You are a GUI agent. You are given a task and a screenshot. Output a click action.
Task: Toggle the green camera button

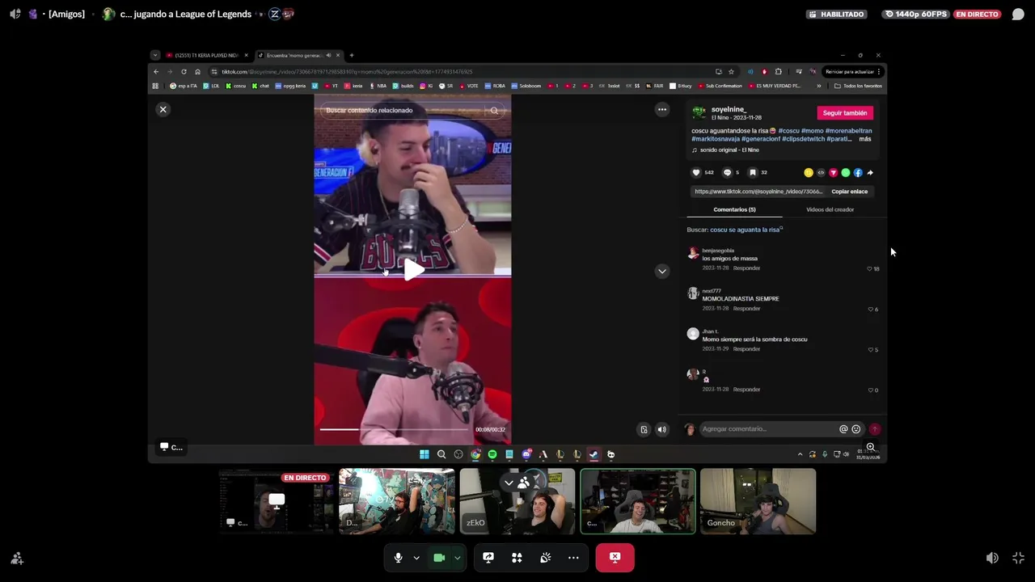(x=439, y=557)
